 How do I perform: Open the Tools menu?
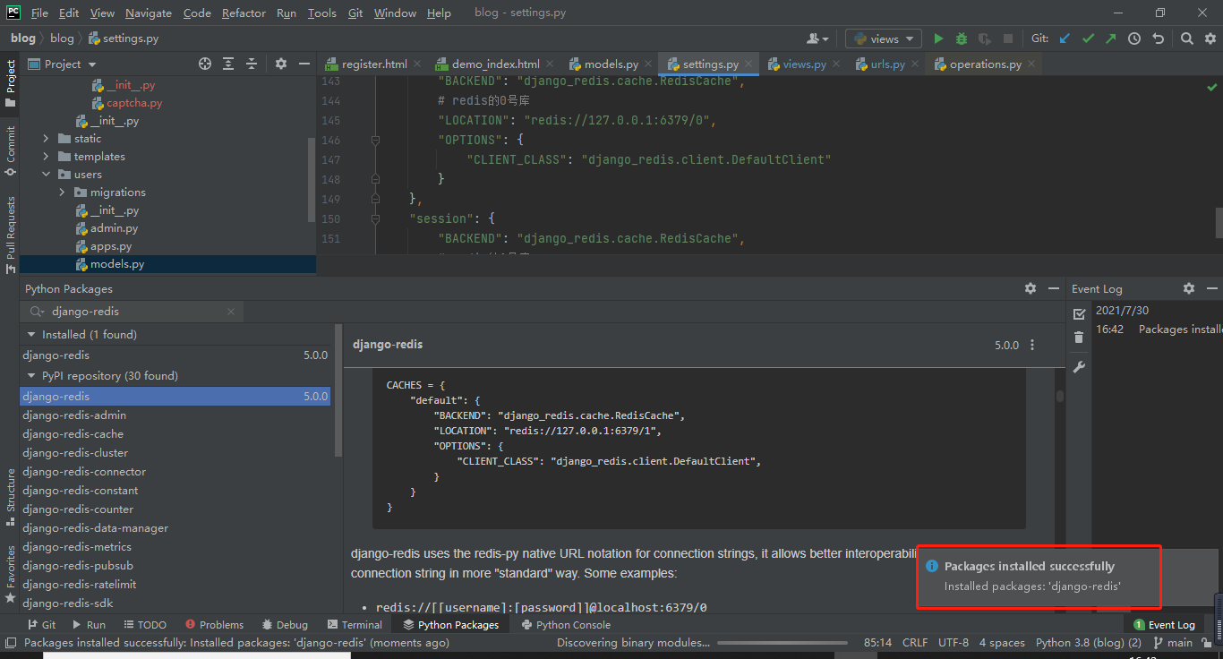321,13
